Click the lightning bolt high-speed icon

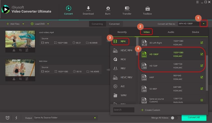(x=16, y=118)
